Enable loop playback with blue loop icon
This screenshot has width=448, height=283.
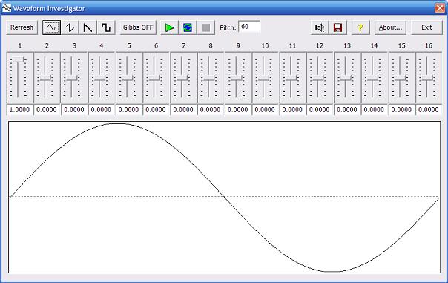(188, 27)
